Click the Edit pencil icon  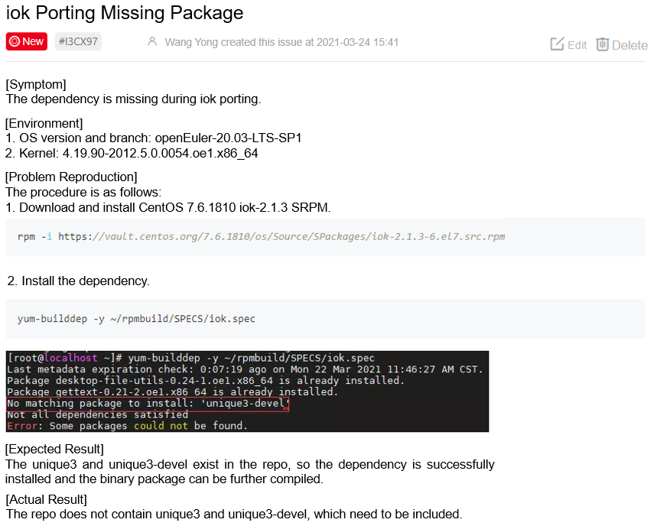coord(557,44)
